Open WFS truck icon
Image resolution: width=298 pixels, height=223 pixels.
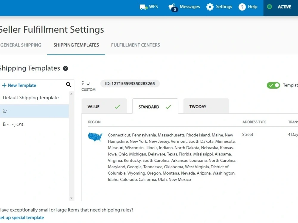click(x=144, y=7)
